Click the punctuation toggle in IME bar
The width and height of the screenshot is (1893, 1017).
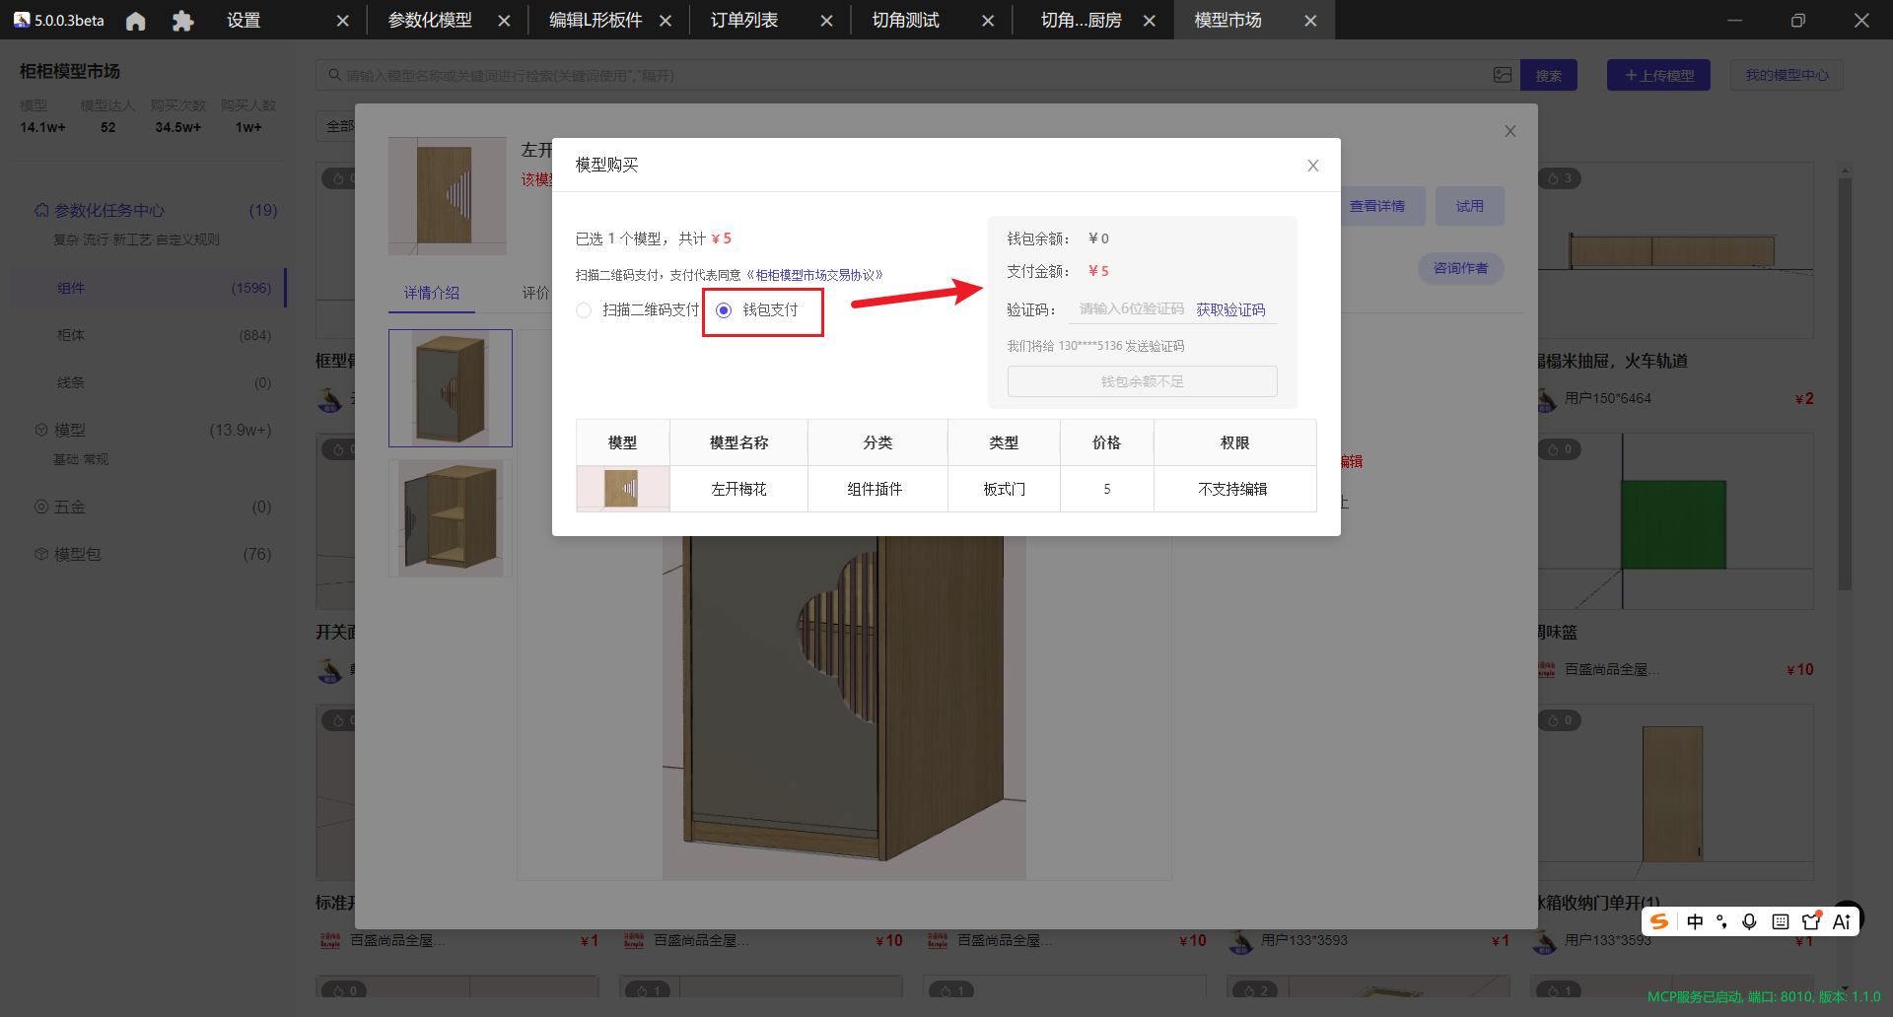click(1721, 921)
